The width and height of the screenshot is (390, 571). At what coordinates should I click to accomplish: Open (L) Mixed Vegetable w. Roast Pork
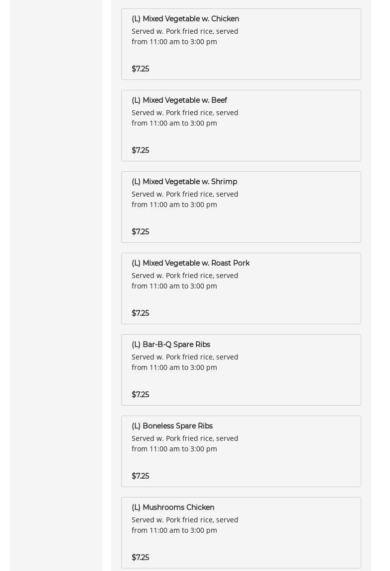[190, 263]
